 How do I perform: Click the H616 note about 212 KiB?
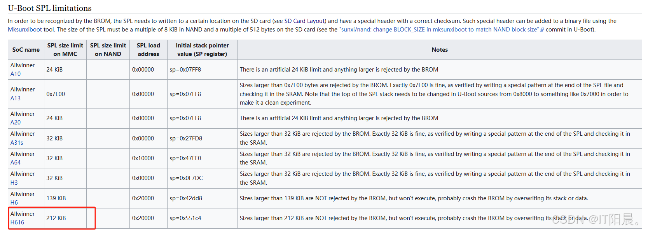440,218
